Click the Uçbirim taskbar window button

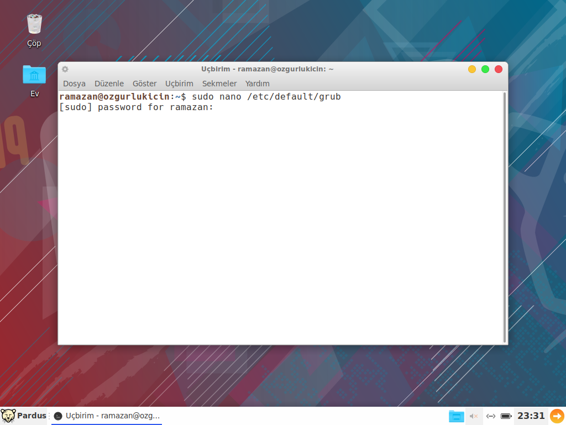[x=107, y=416]
